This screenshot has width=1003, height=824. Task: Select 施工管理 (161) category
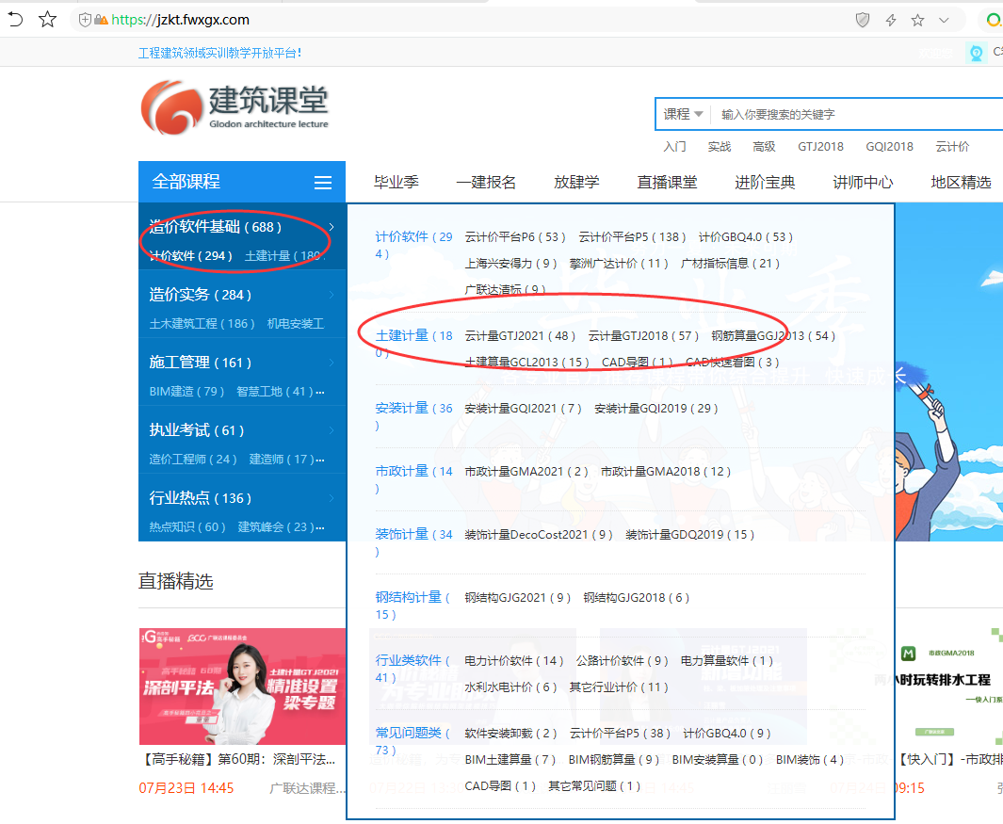pos(201,363)
